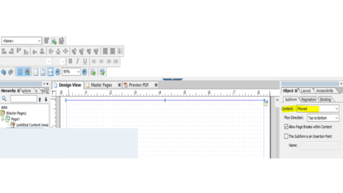
Task: Click the Align Left objects icon
Action: (4, 51)
